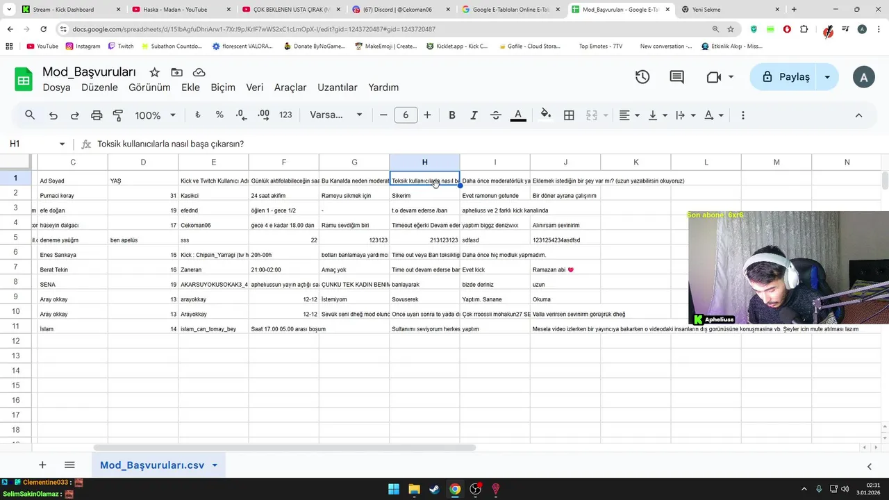Open horizontal align dropdown
This screenshot has height=500, width=889.
point(629,115)
